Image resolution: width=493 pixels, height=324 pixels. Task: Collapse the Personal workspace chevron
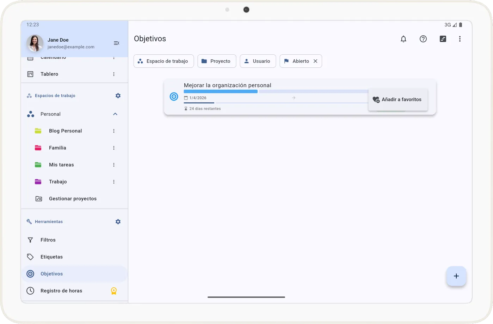tap(115, 114)
